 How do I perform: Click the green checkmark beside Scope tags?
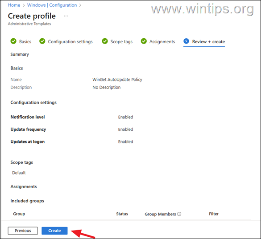coord(105,41)
